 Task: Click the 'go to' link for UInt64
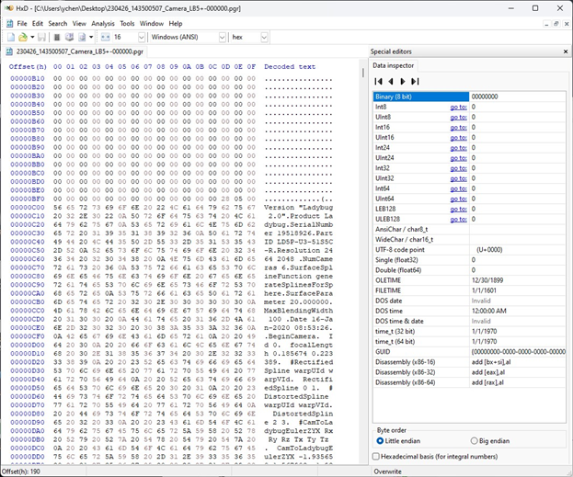click(x=458, y=199)
